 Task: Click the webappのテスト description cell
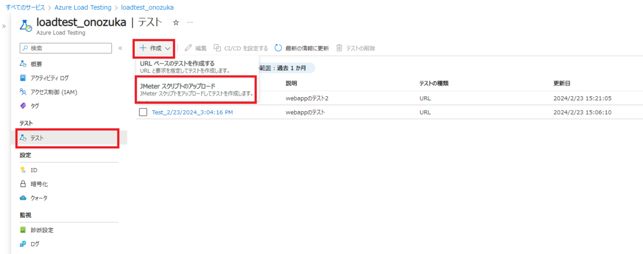[x=305, y=112]
